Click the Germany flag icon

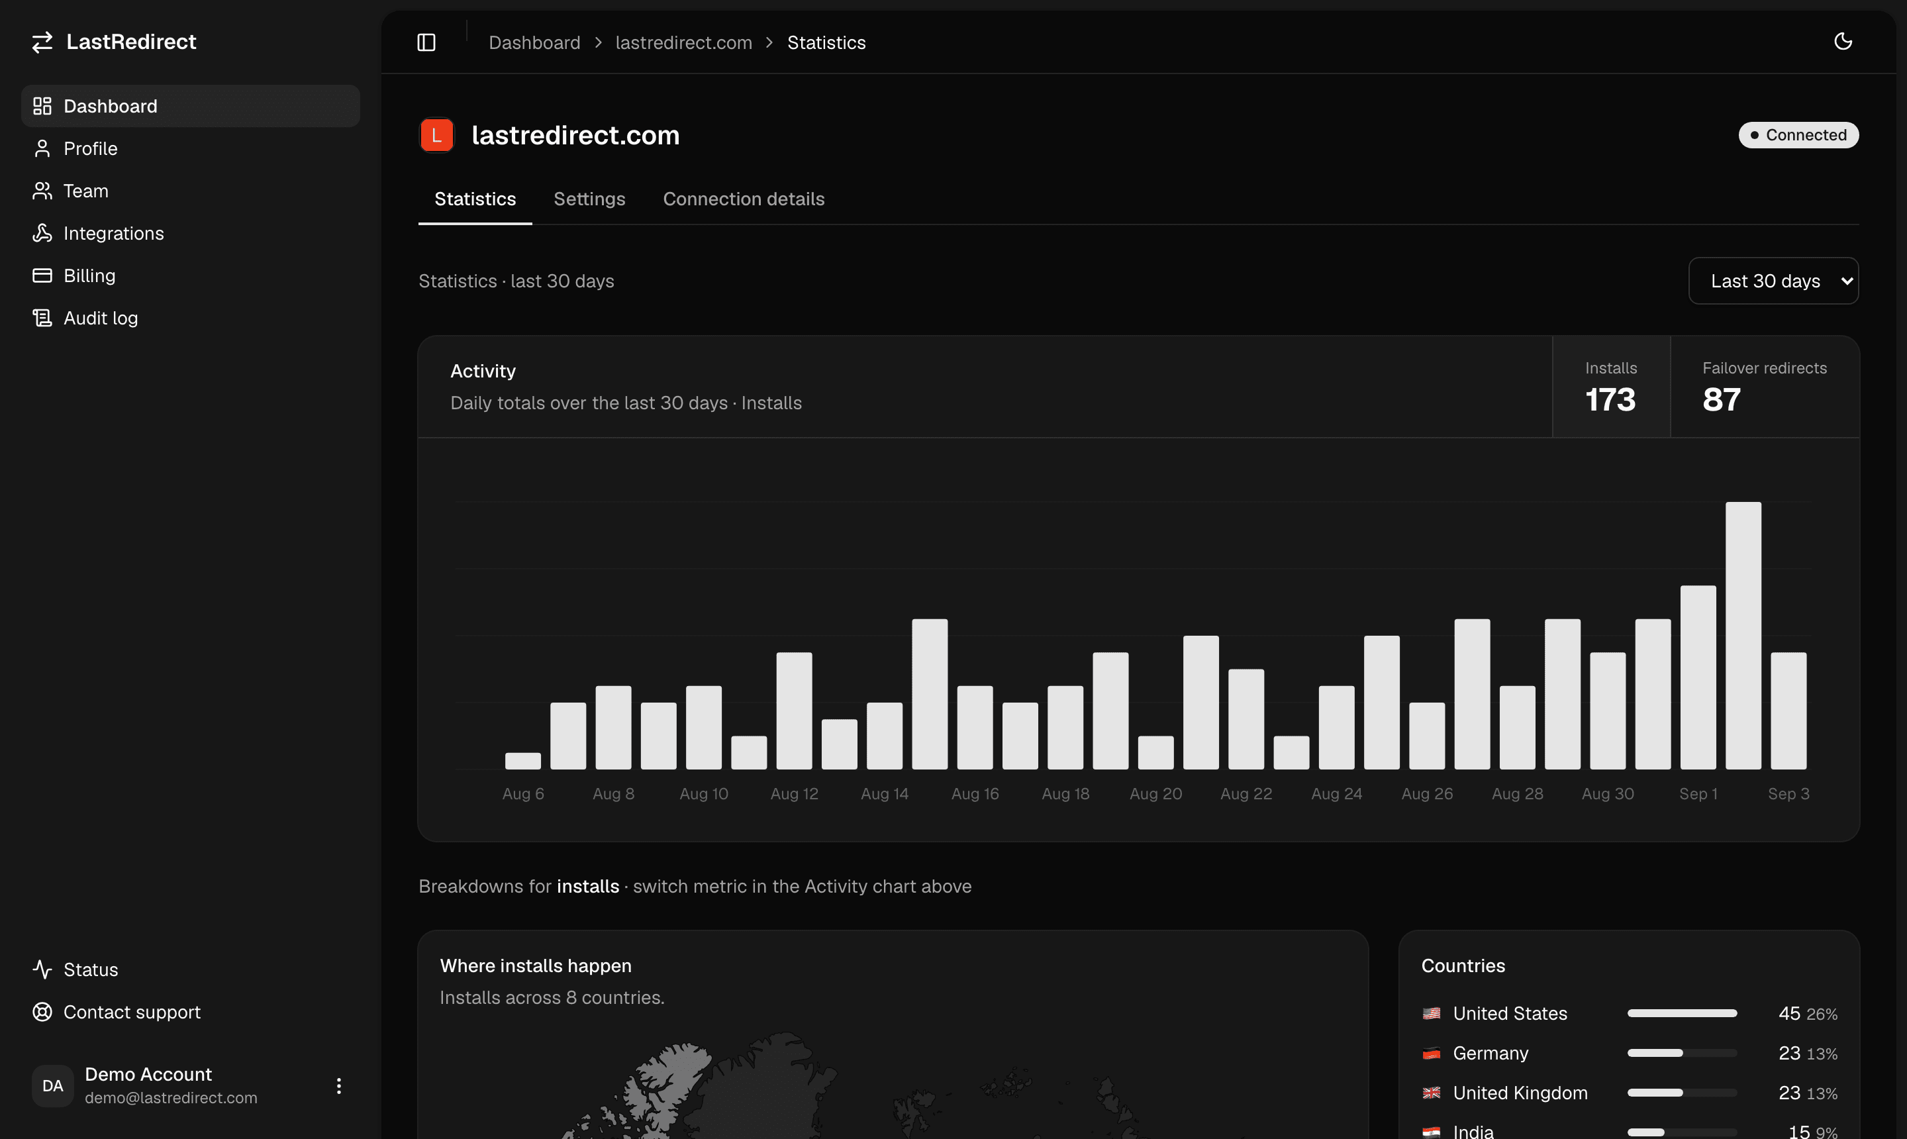pyautogui.click(x=1431, y=1053)
